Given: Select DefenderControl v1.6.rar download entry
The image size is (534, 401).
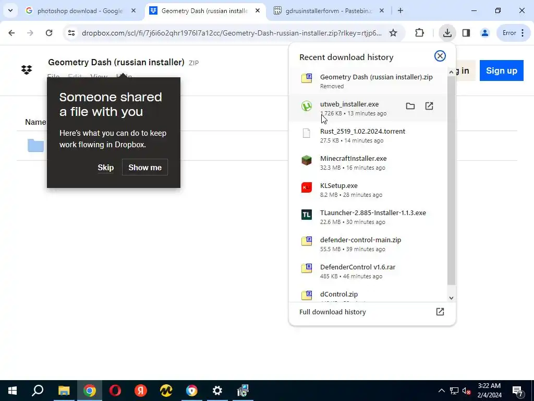Looking at the screenshot, I should tap(368, 272).
